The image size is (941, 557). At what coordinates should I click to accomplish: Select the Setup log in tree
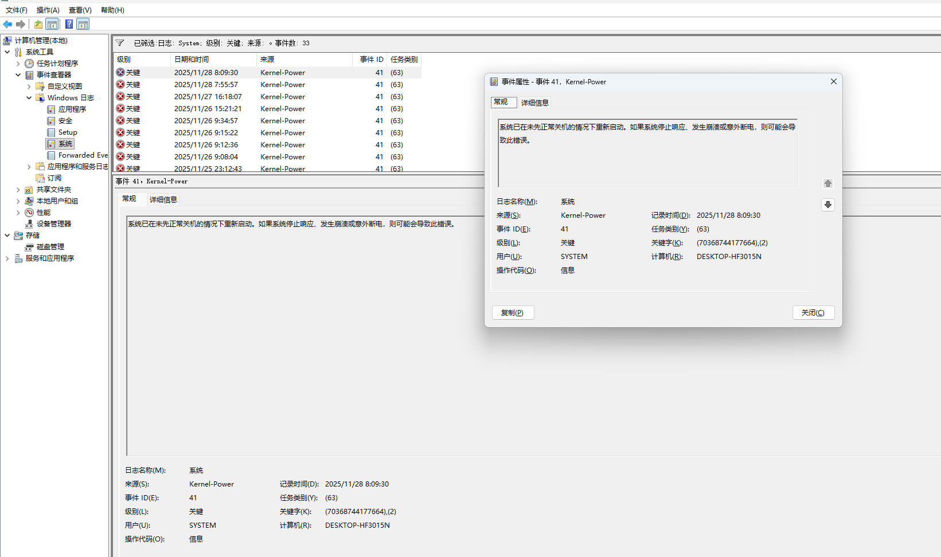[68, 132]
